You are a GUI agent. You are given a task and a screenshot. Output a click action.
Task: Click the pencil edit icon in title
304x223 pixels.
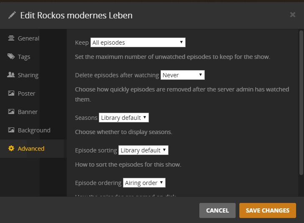coord(12,15)
